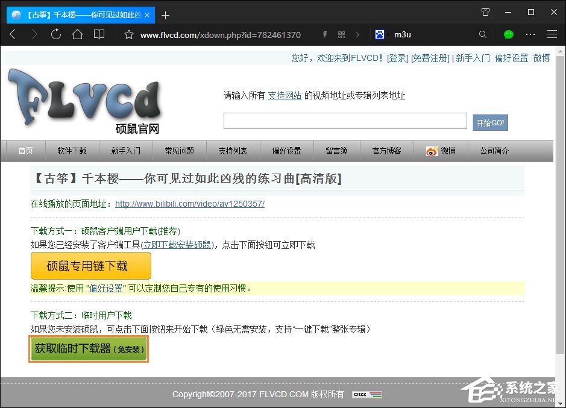This screenshot has height=408, width=566.
Task: Click the back arrow navigation icon
Action: (13, 34)
